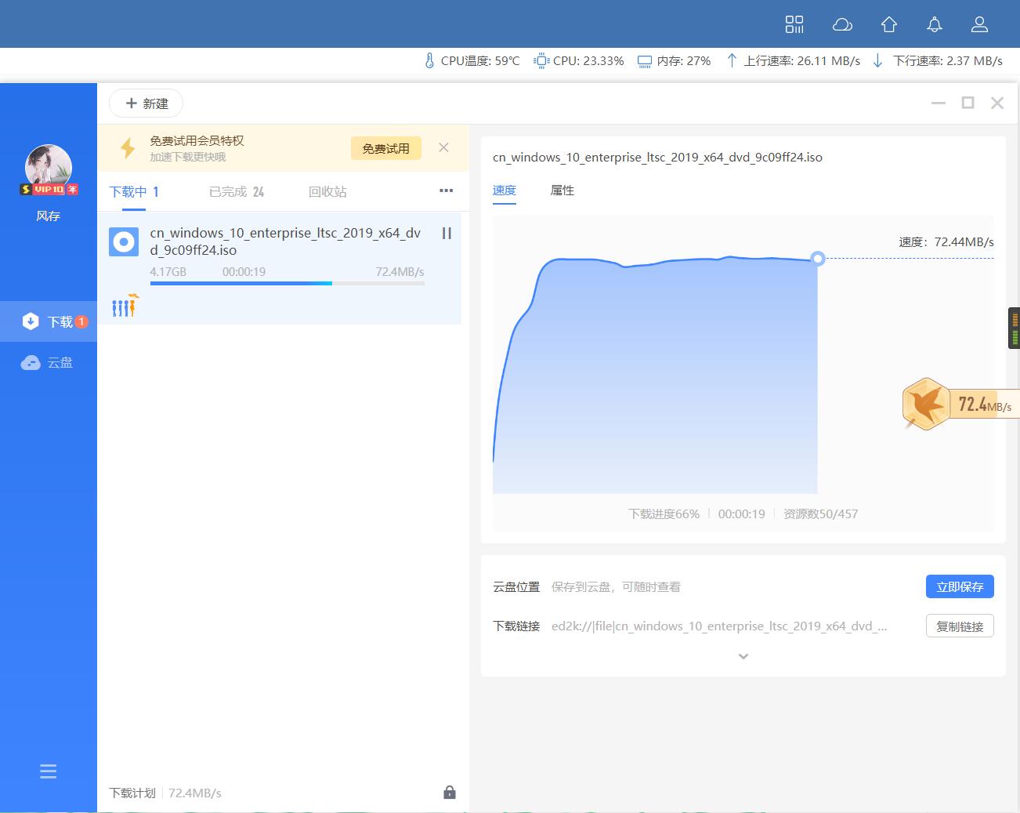
Task: Open the QR code grid icon
Action: coord(794,24)
